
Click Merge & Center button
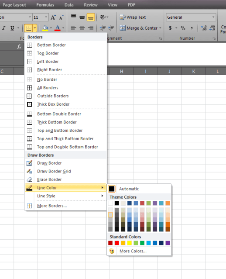138,28
